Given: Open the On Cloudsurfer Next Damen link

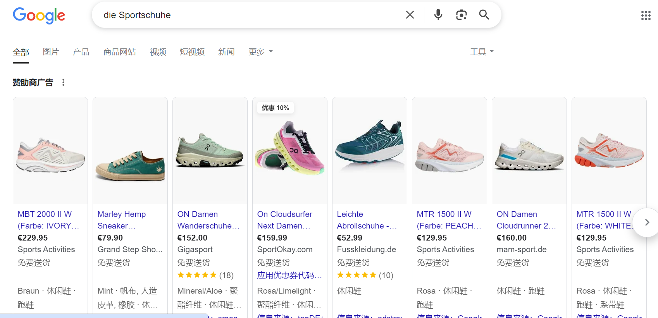Looking at the screenshot, I should (285, 220).
